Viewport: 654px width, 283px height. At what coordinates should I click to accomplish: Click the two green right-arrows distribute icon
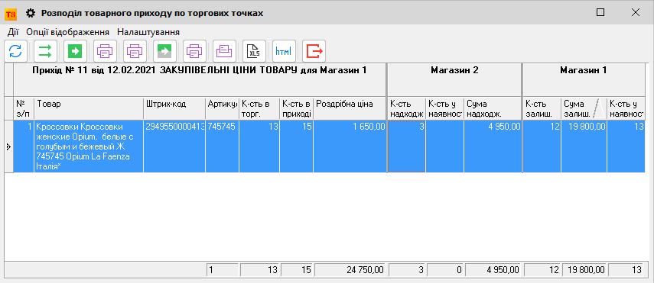(x=45, y=52)
